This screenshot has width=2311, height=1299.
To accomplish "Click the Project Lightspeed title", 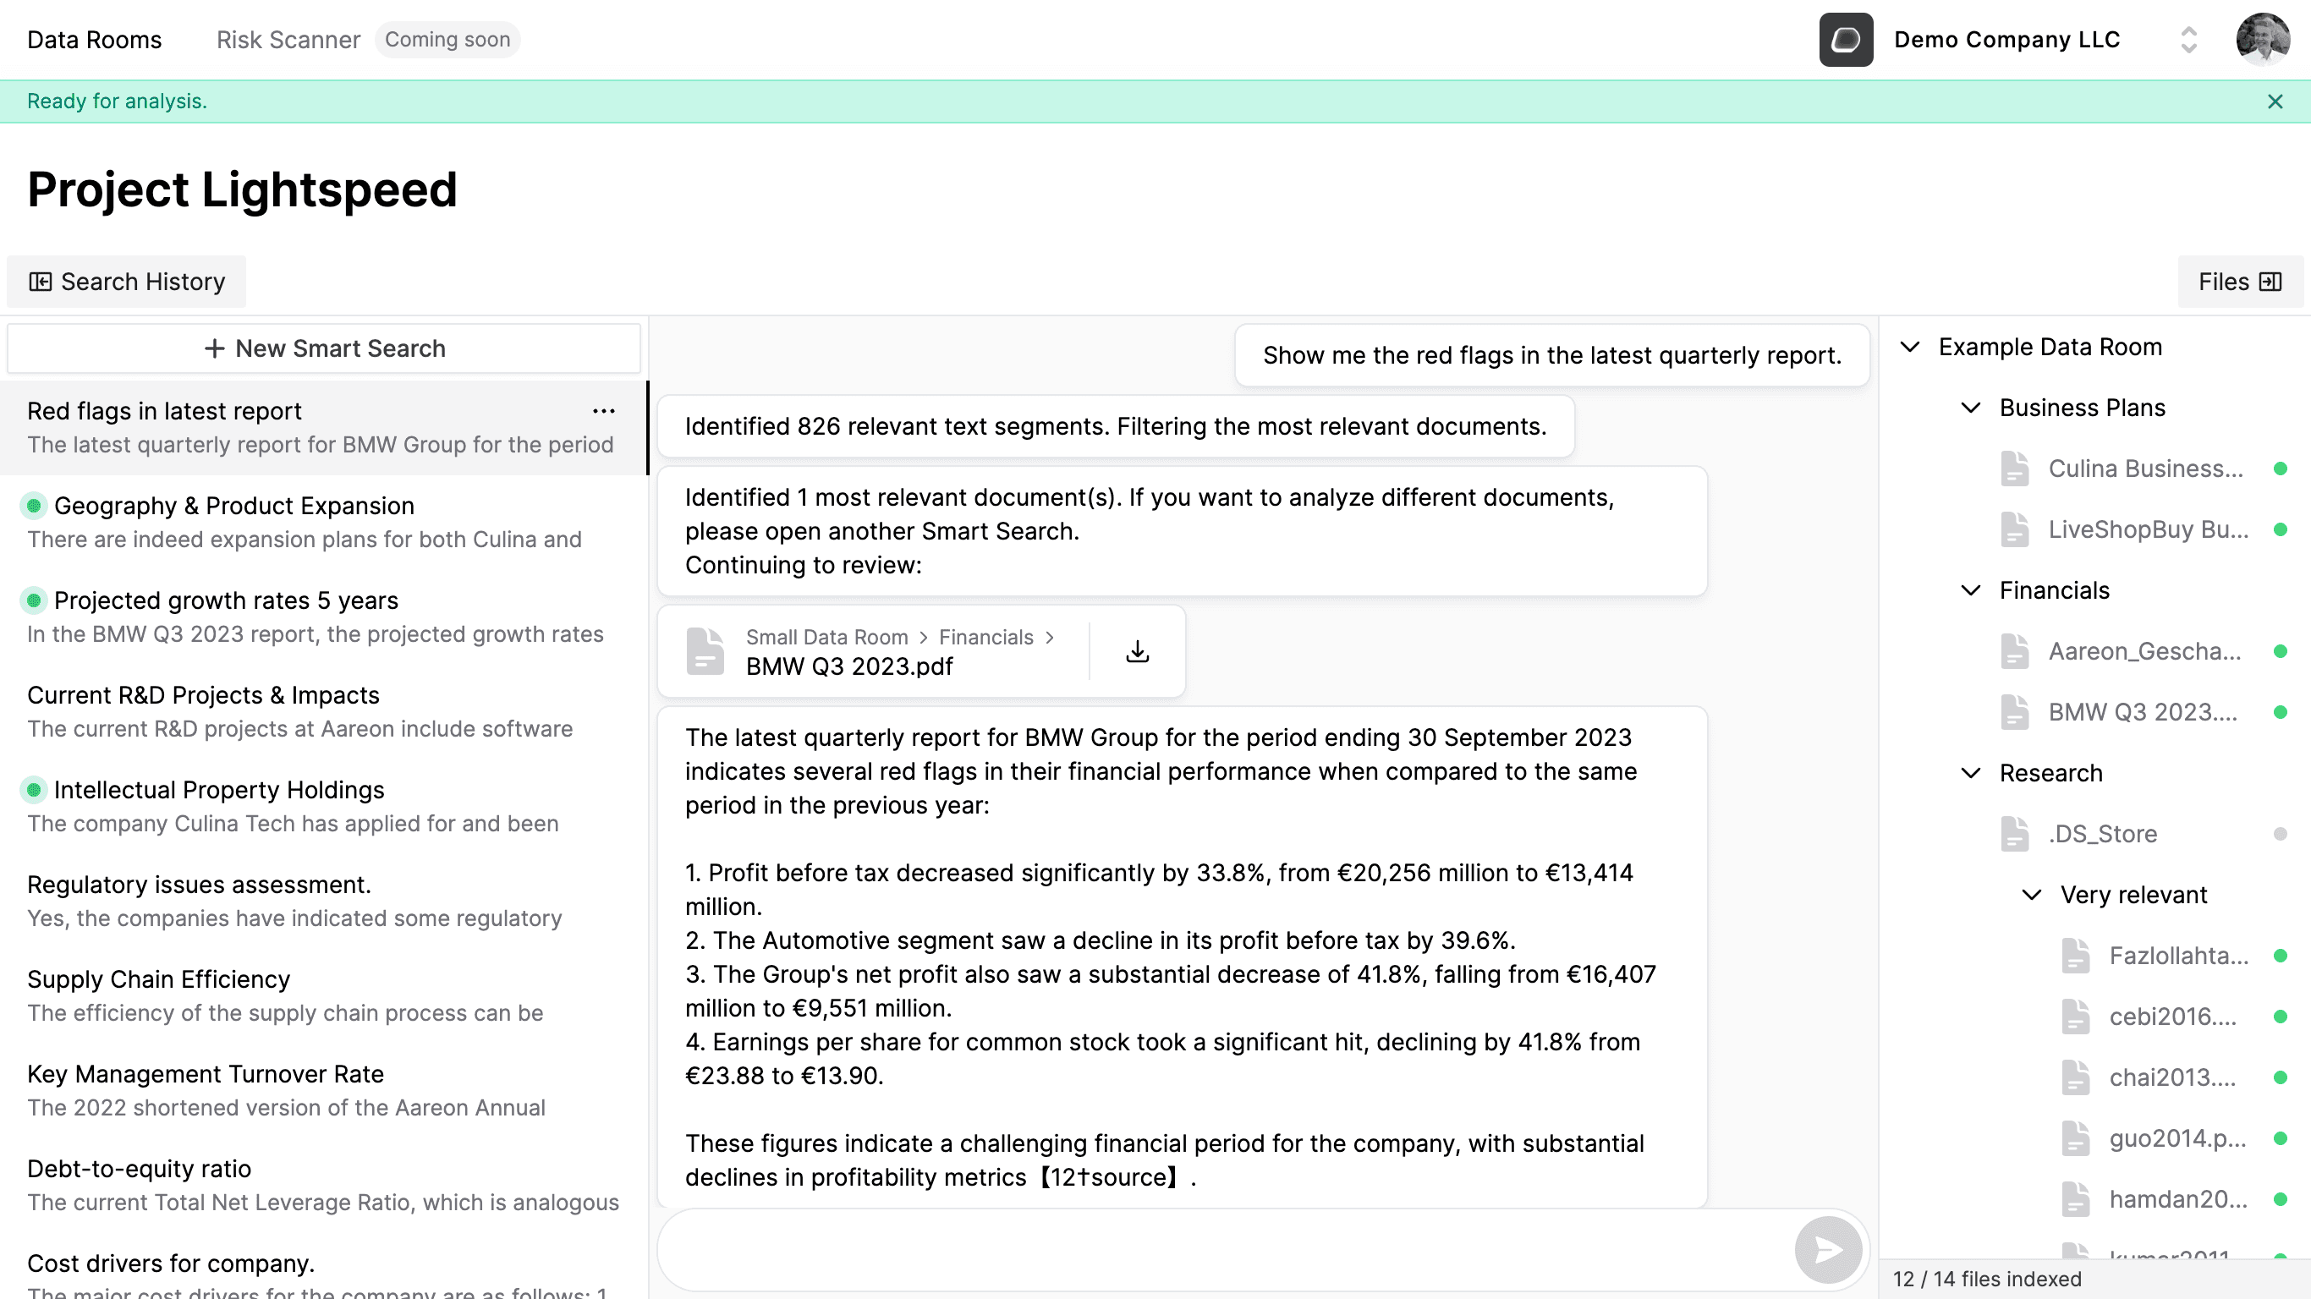I will 242,189.
